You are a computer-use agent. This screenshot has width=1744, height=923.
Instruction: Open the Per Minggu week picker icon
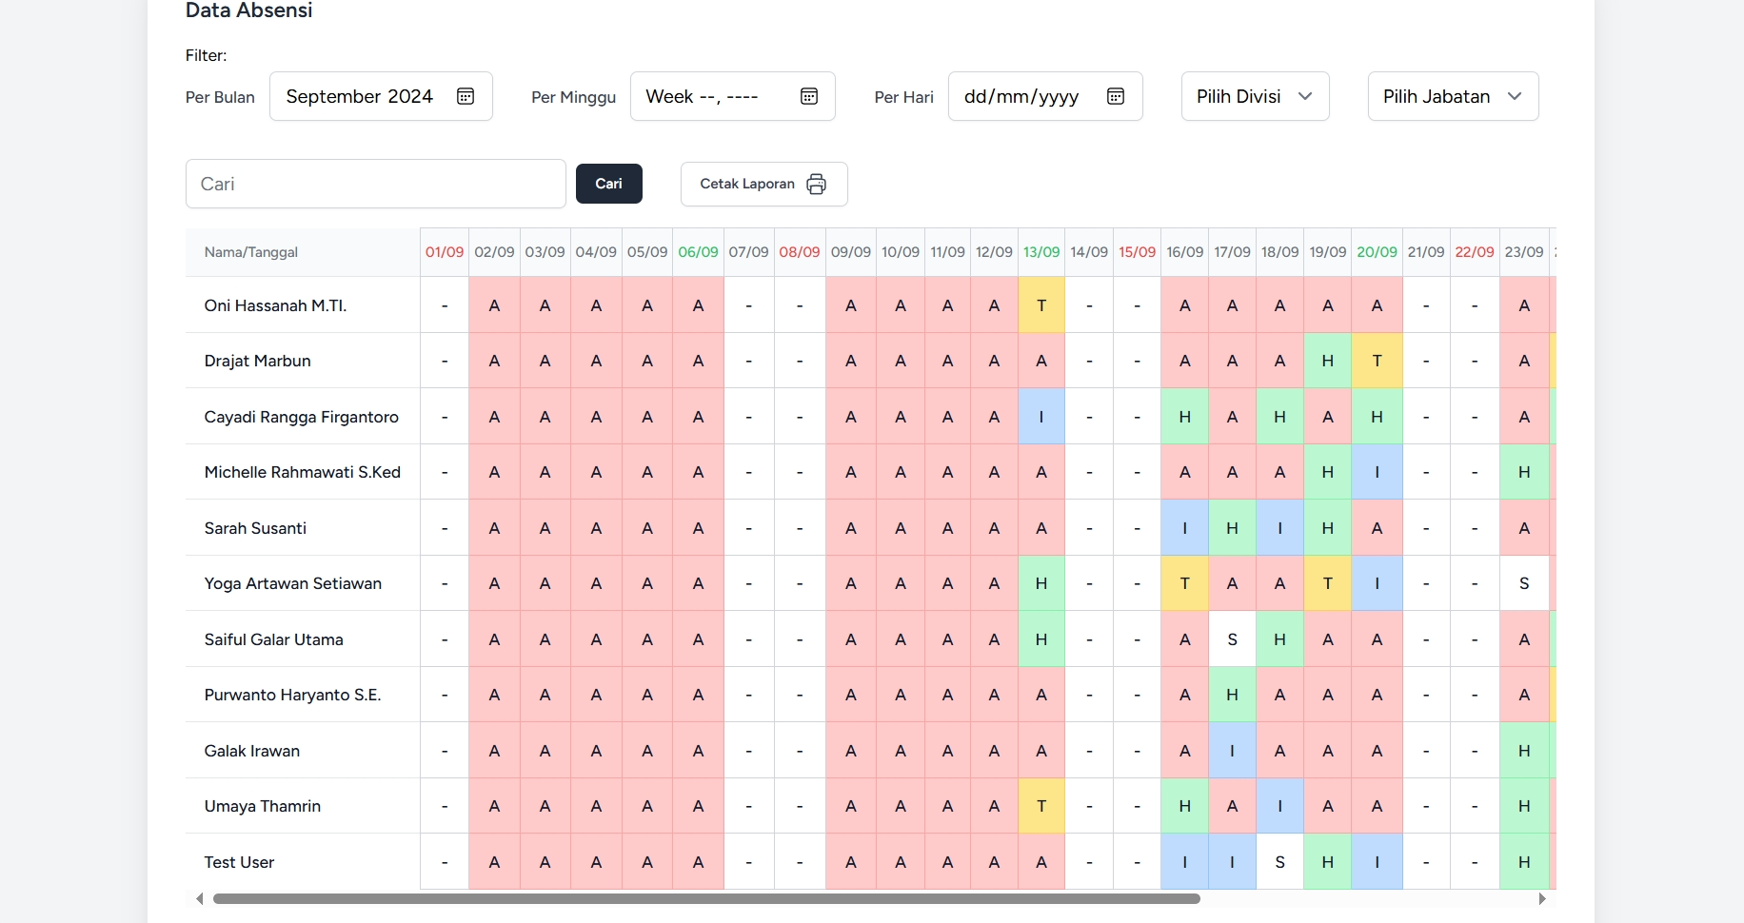click(x=809, y=96)
